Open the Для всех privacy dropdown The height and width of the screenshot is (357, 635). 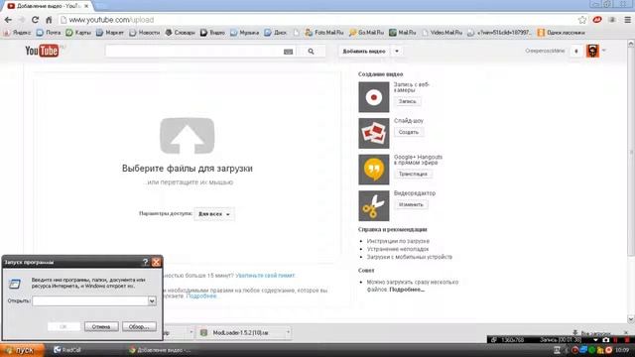click(x=214, y=214)
